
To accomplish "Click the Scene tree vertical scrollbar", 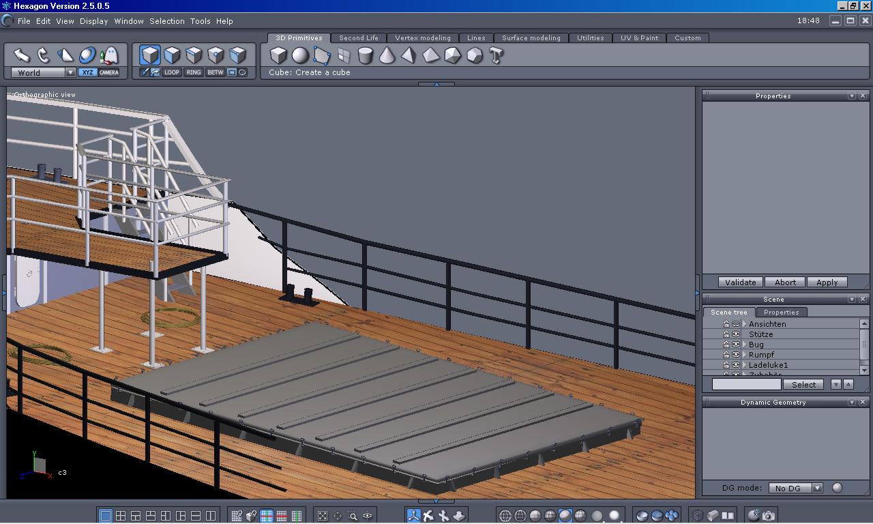I will click(x=865, y=345).
